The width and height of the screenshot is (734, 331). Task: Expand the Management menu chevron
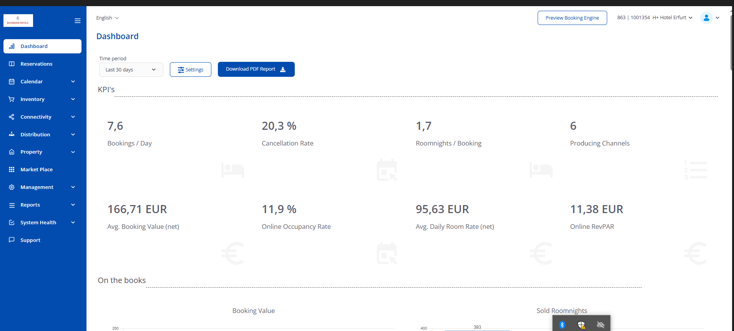click(73, 187)
